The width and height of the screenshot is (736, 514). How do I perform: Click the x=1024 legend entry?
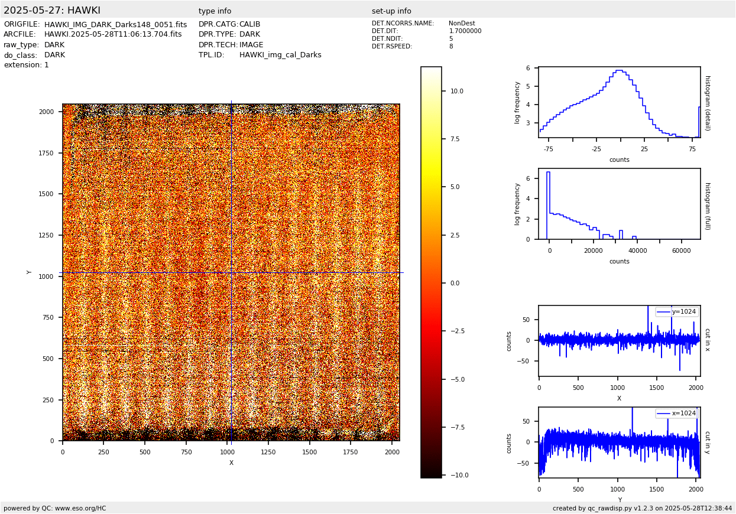click(677, 414)
